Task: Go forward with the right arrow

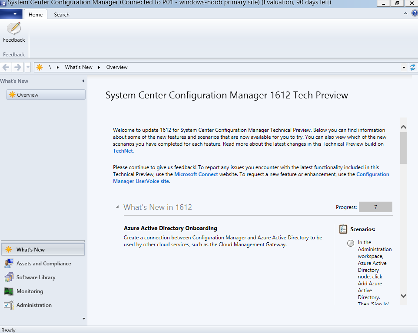Action: (17, 67)
